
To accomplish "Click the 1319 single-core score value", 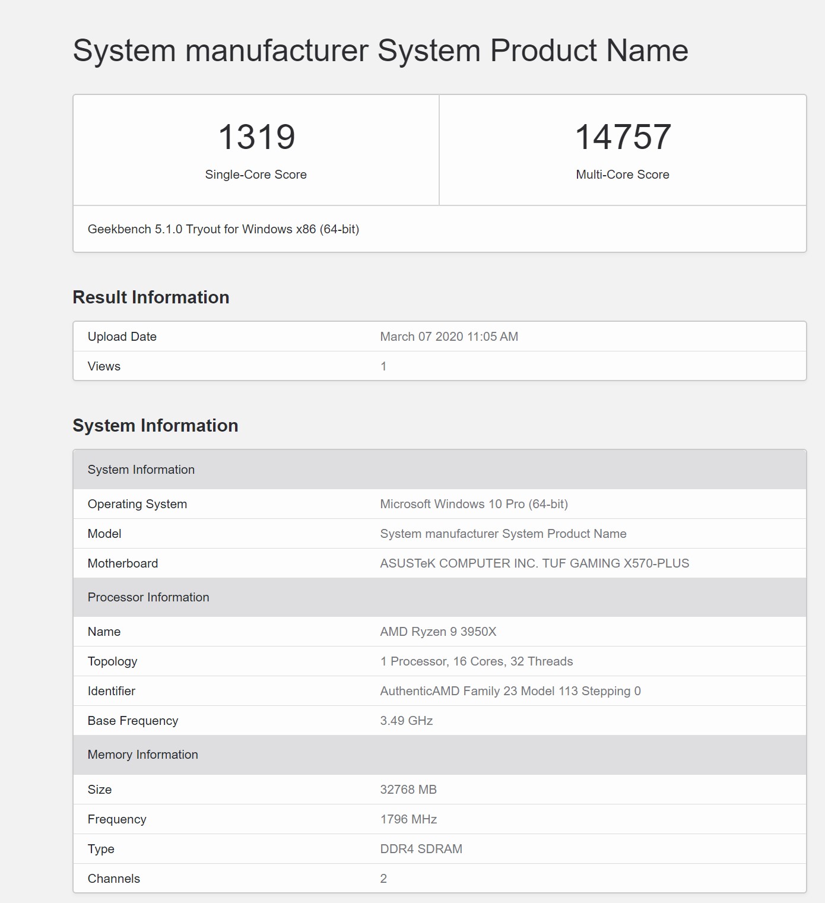I will click(256, 137).
